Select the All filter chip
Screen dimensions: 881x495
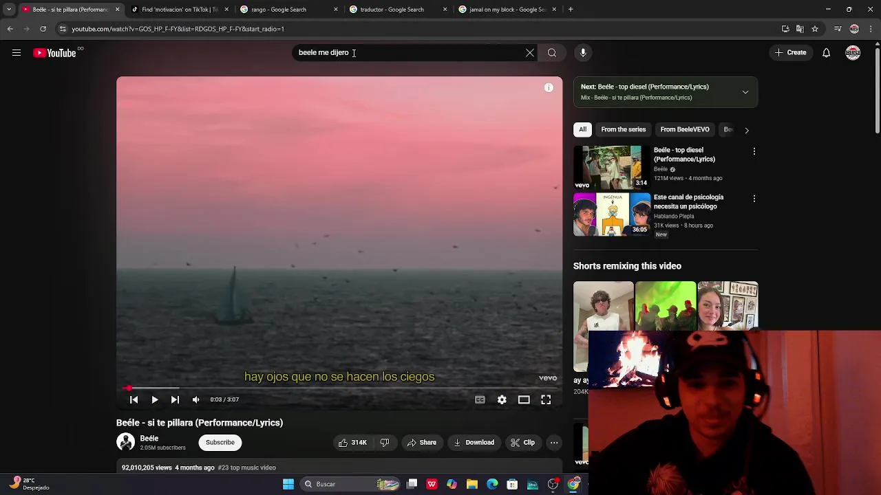(582, 129)
